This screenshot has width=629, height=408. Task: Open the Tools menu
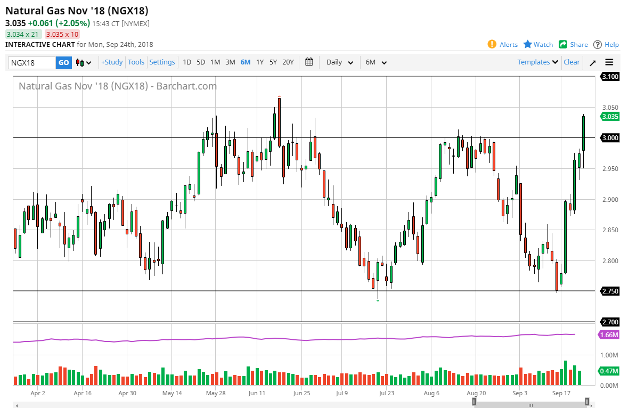coord(136,62)
